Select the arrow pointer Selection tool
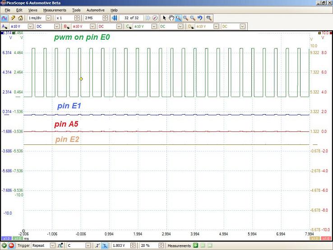Viewport: 333px width, 250px height. point(164,18)
